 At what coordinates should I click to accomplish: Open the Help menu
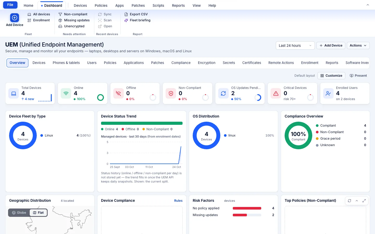point(212,5)
